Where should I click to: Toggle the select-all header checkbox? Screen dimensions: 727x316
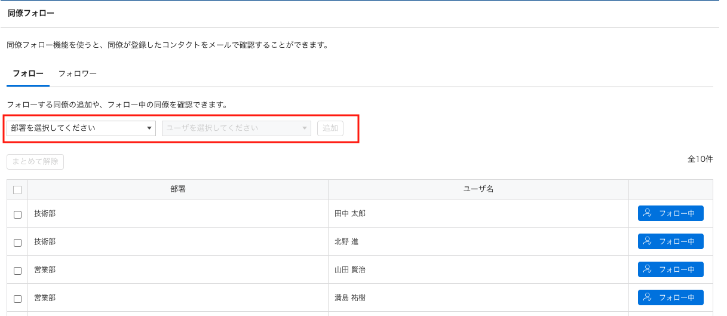17,189
